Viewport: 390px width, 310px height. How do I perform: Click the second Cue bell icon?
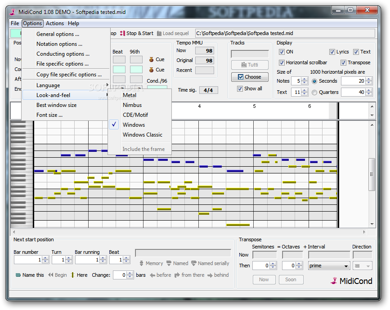[151, 70]
